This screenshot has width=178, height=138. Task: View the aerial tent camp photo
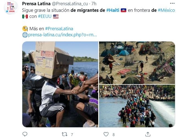(x=137, y=63)
